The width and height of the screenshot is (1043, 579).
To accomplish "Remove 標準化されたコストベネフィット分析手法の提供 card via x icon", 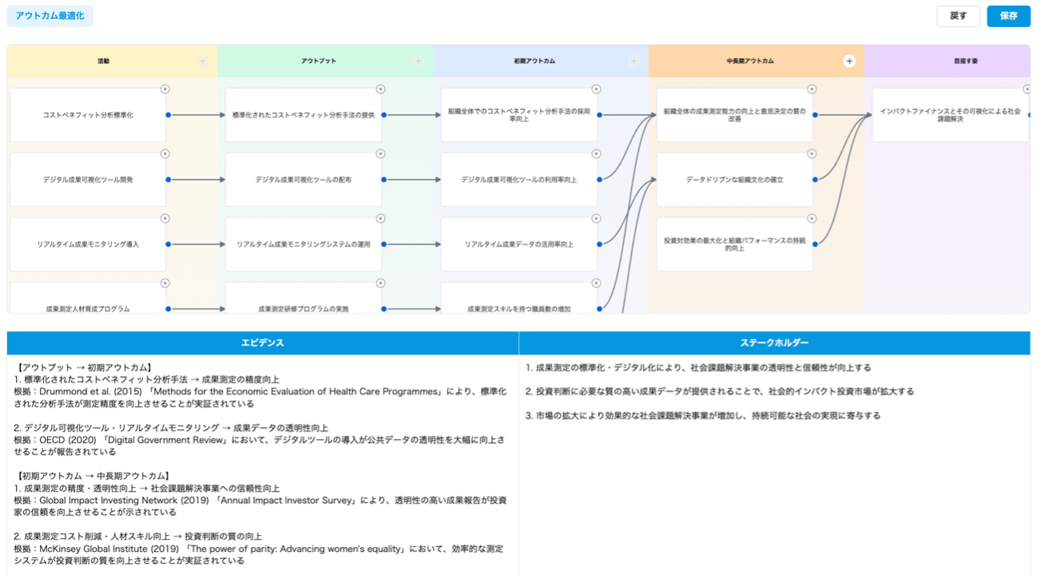I will pos(380,89).
